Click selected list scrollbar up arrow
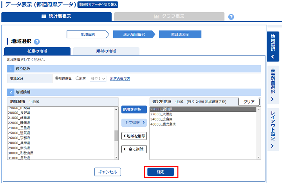The image size is (282, 183). (x=258, y=109)
